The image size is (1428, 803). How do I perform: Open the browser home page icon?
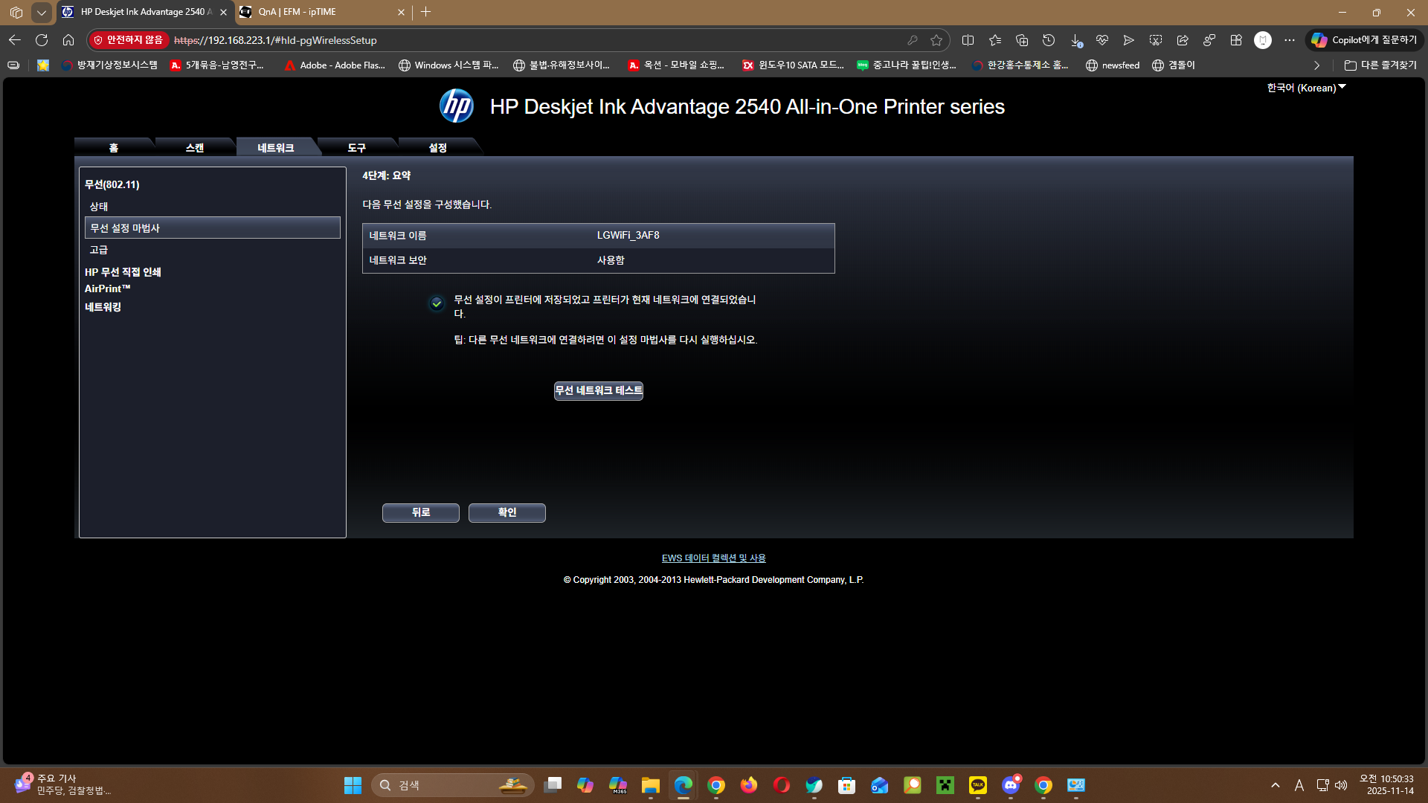[x=68, y=40]
